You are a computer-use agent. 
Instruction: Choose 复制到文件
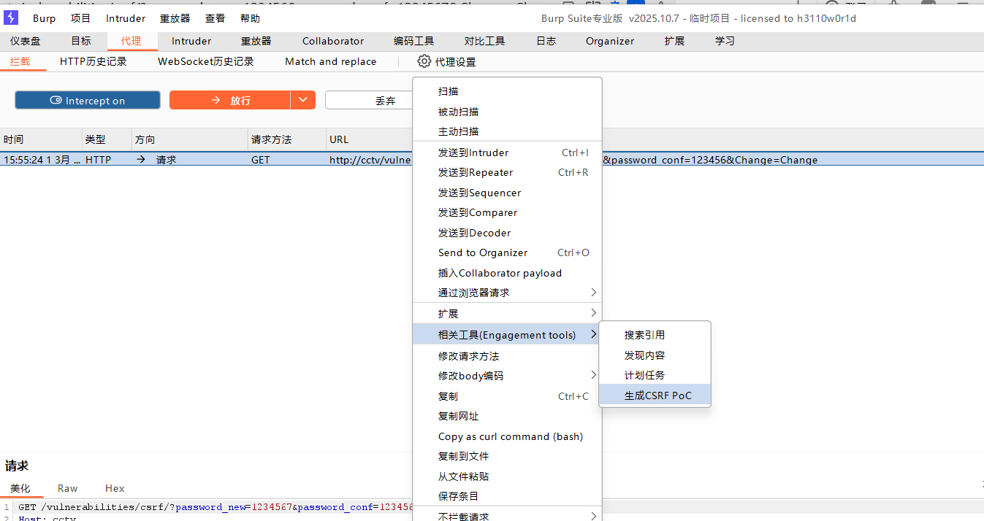[x=507, y=456]
